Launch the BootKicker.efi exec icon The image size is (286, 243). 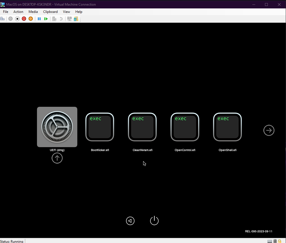pyautogui.click(x=100, y=127)
